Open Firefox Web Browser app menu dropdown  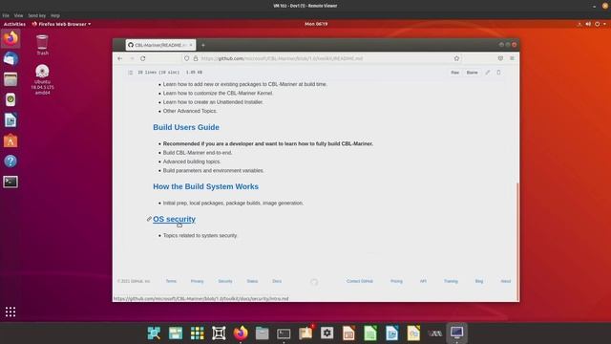click(61, 24)
